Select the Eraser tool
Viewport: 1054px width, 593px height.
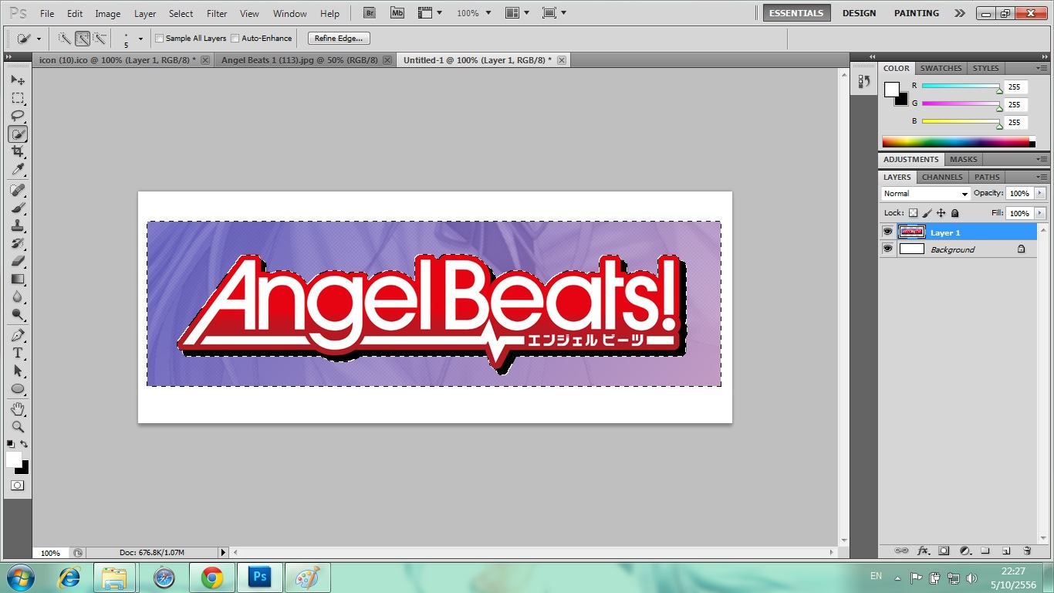[x=18, y=261]
